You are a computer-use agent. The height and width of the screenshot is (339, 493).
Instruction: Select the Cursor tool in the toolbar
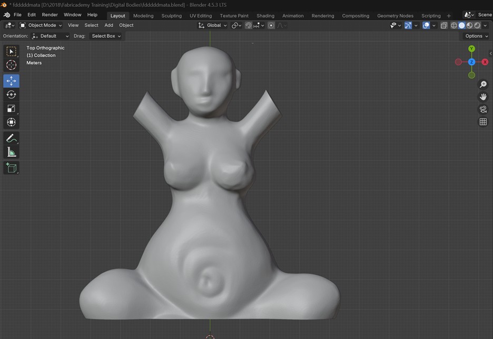click(x=11, y=65)
